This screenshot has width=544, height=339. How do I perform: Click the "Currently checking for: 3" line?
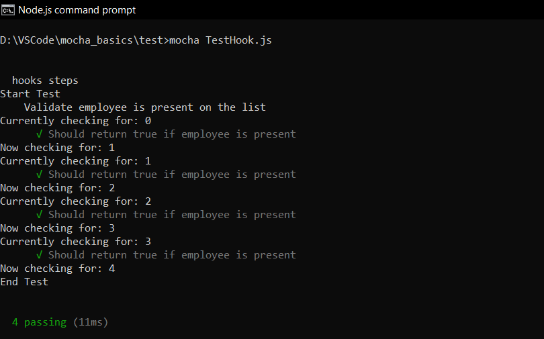75,242
